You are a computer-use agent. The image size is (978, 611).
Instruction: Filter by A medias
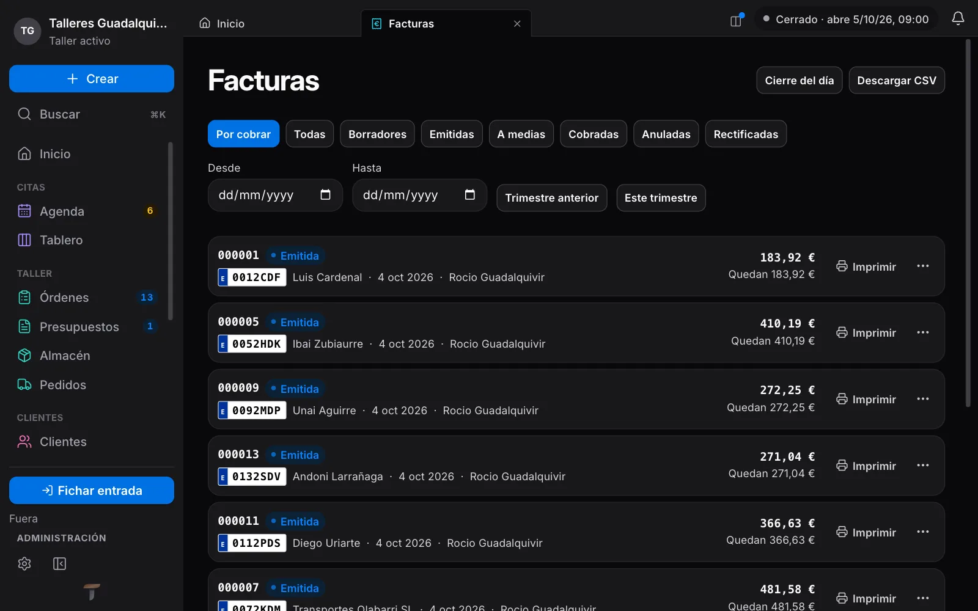click(x=521, y=134)
